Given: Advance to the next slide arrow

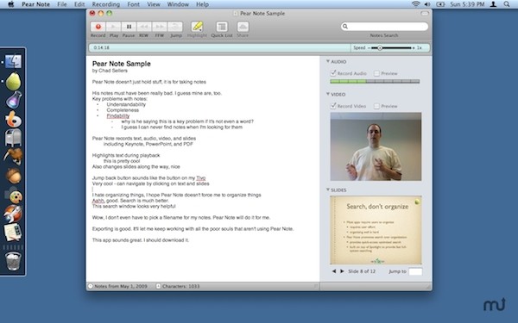Looking at the screenshot, I should click(342, 271).
